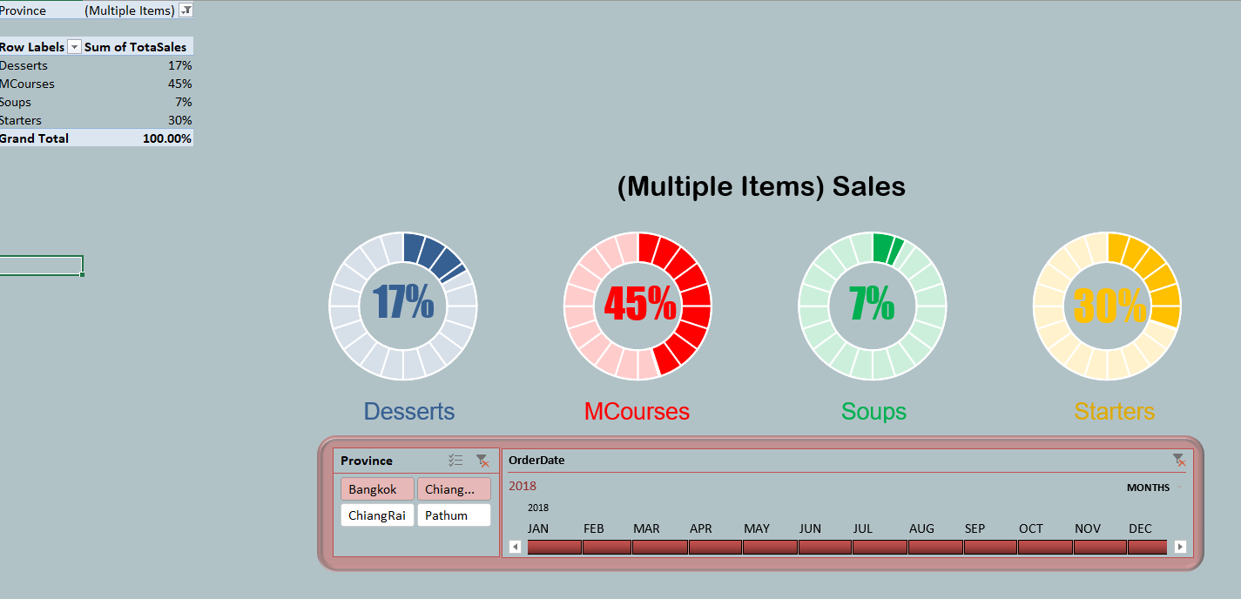The height and width of the screenshot is (599, 1241).
Task: Select the '(Multiple Items) Sales' chart title
Action: click(761, 186)
